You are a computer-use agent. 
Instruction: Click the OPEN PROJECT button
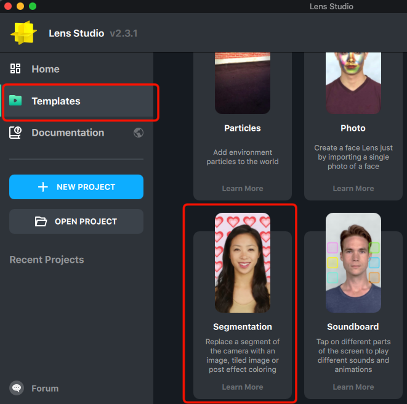(76, 221)
